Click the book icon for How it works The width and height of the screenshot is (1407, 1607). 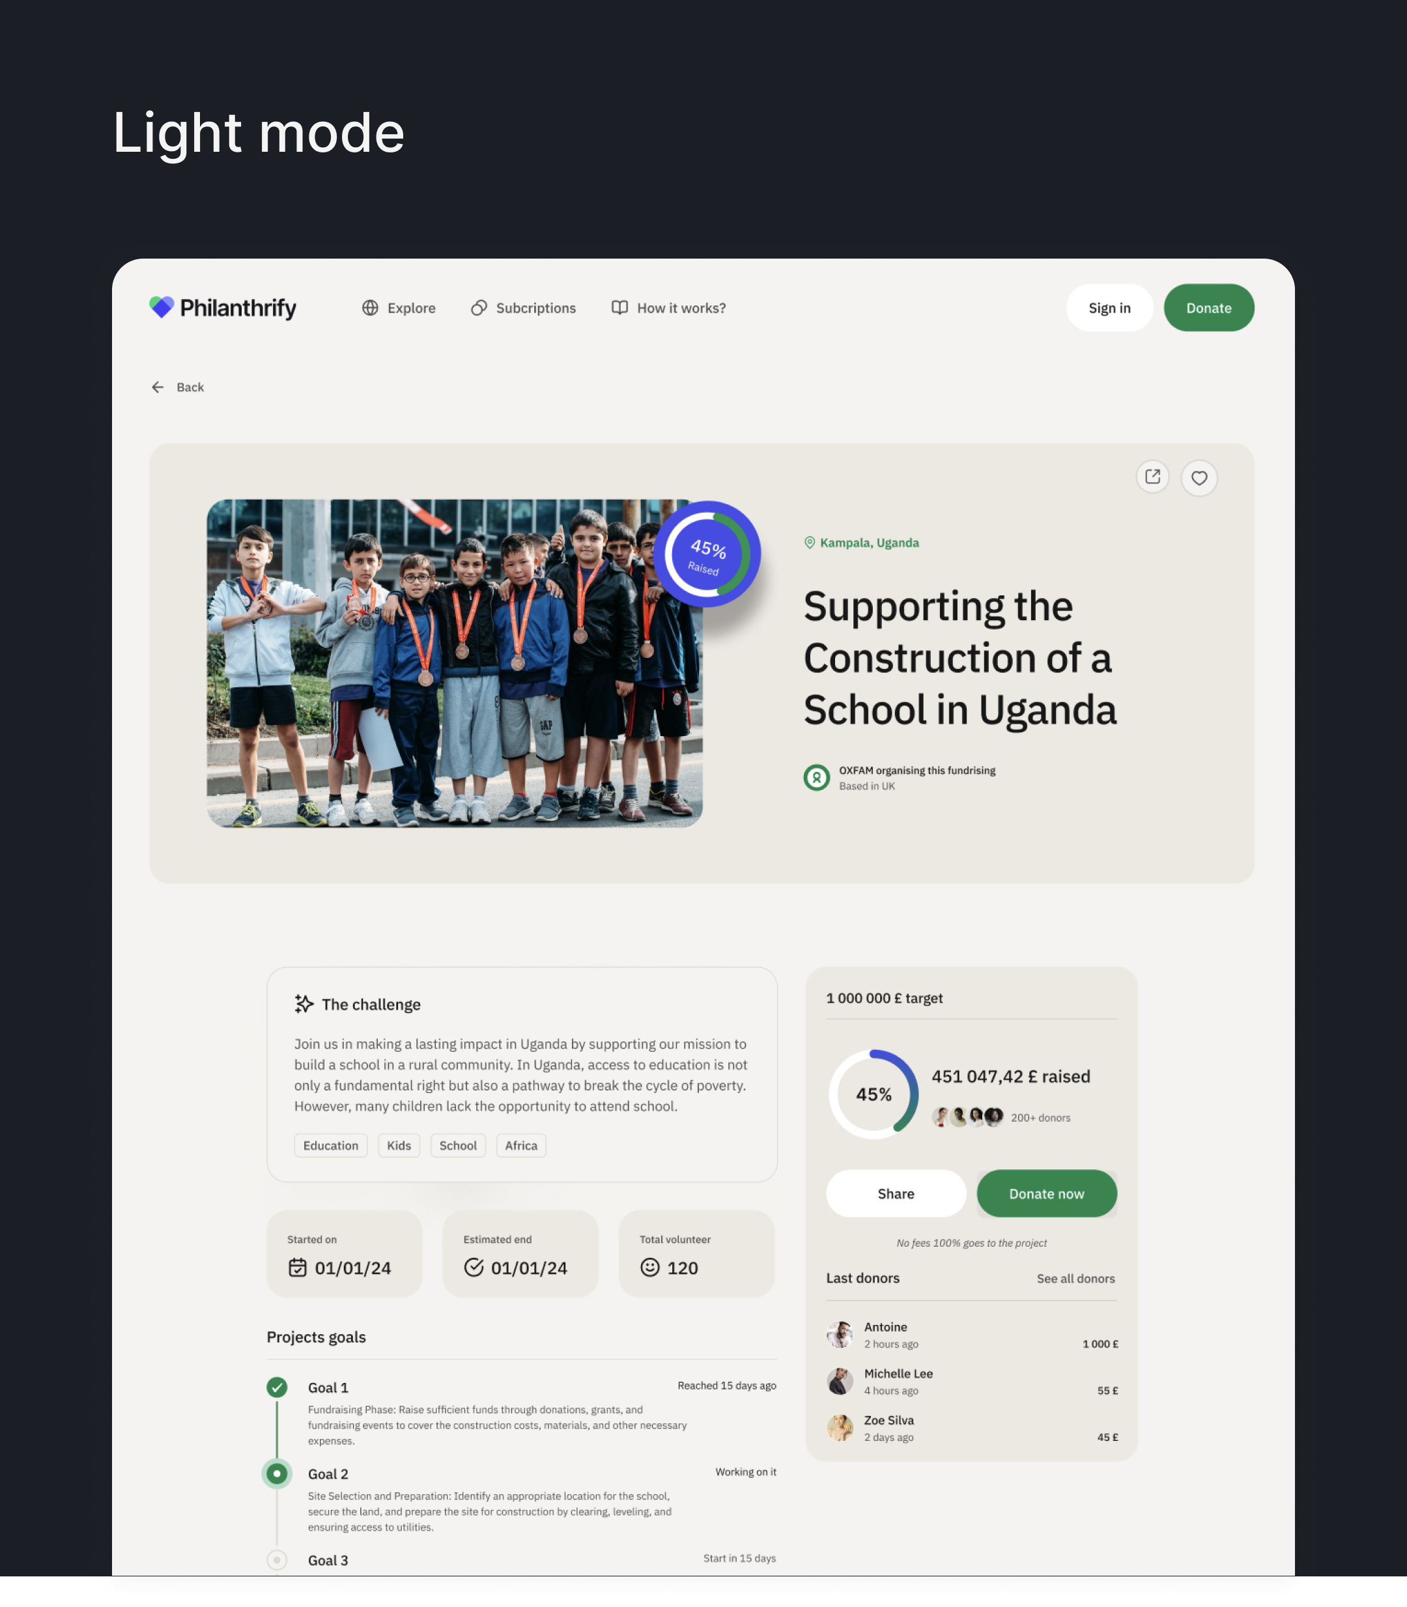click(619, 307)
